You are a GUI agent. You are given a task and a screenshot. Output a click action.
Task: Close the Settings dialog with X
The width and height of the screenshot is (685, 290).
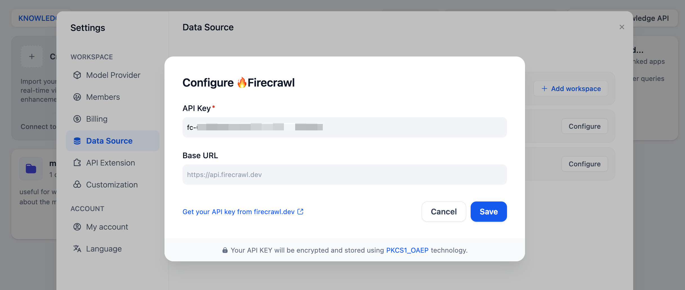tap(622, 27)
